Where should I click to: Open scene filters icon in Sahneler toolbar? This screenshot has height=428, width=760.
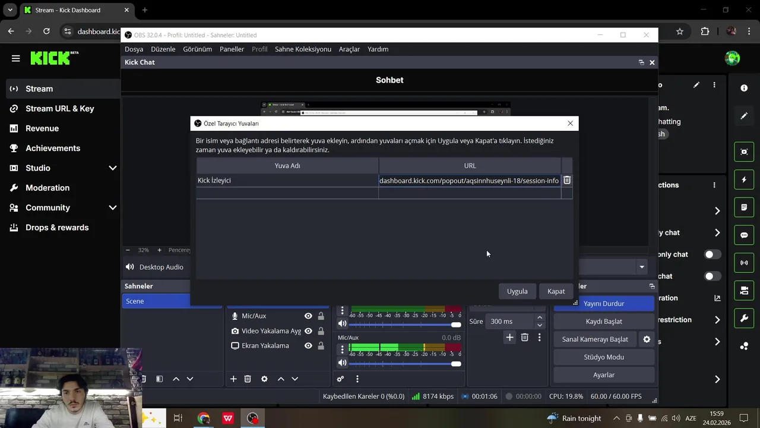pos(159,379)
